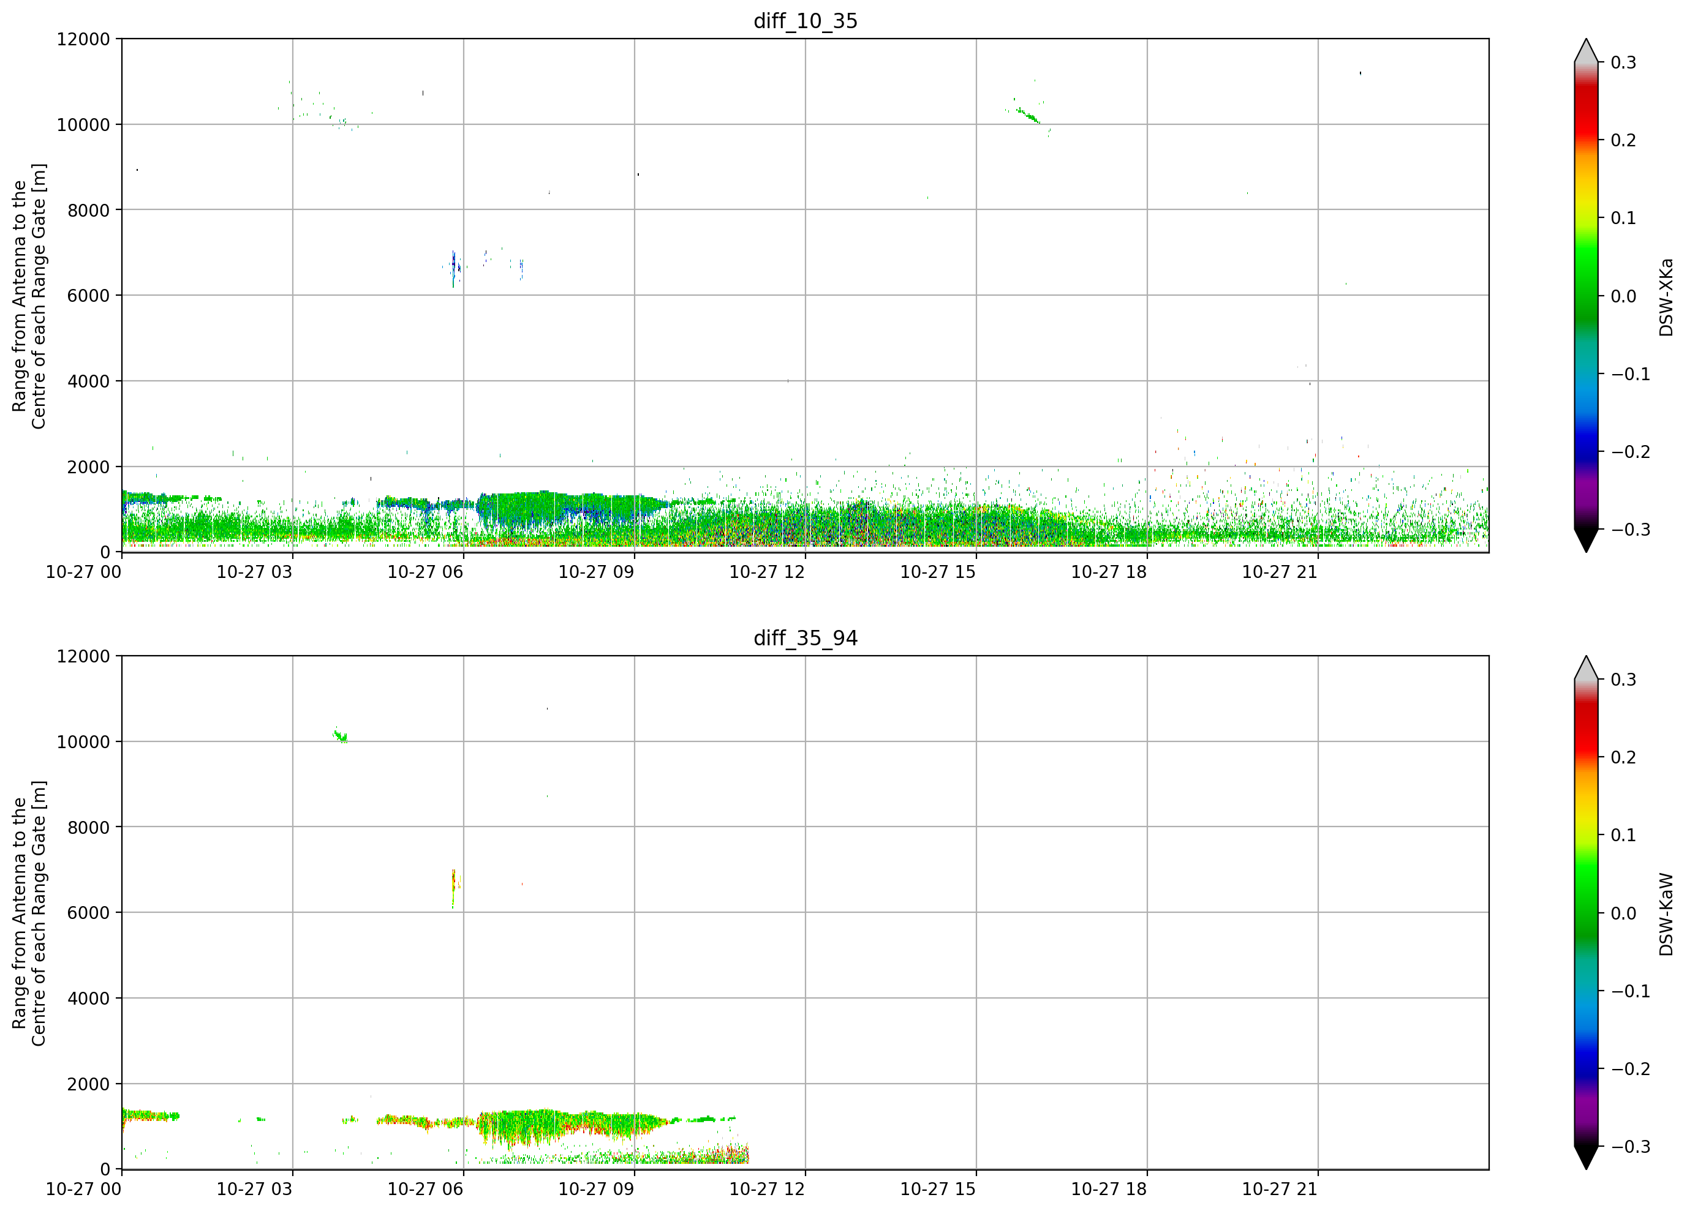Click the −0.1 tick on DSW-KaW colorbar
Viewport: 1687px width, 1211px height.
[x=1631, y=991]
